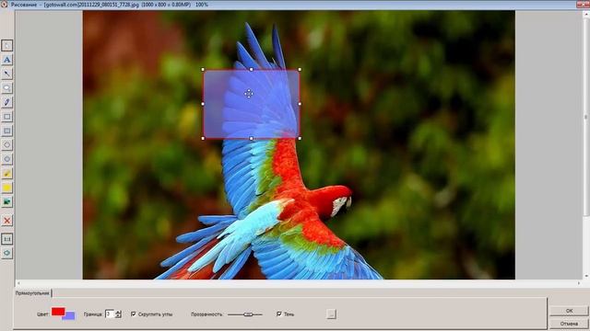
Task: Close the drawing window
Action: click(584, 4)
